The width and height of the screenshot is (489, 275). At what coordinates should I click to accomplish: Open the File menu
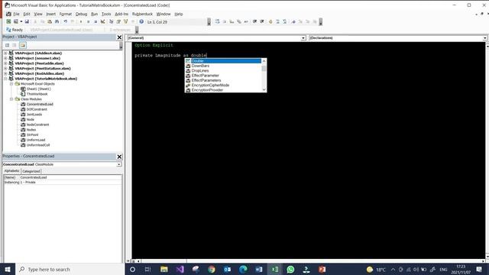(16, 14)
